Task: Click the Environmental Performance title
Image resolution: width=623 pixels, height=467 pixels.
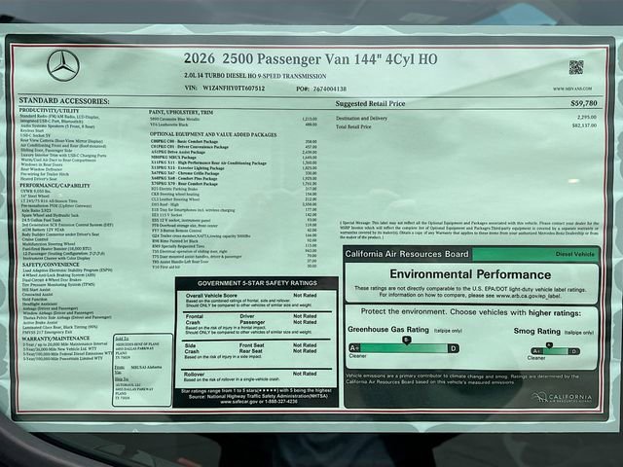Action: 470,274
